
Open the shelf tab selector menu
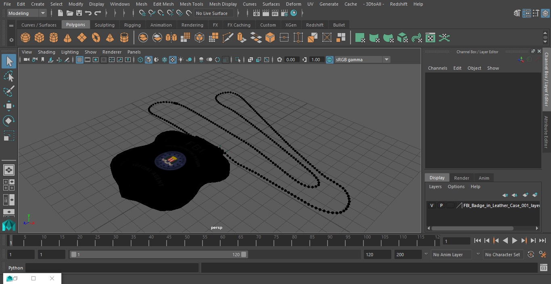(x=11, y=25)
